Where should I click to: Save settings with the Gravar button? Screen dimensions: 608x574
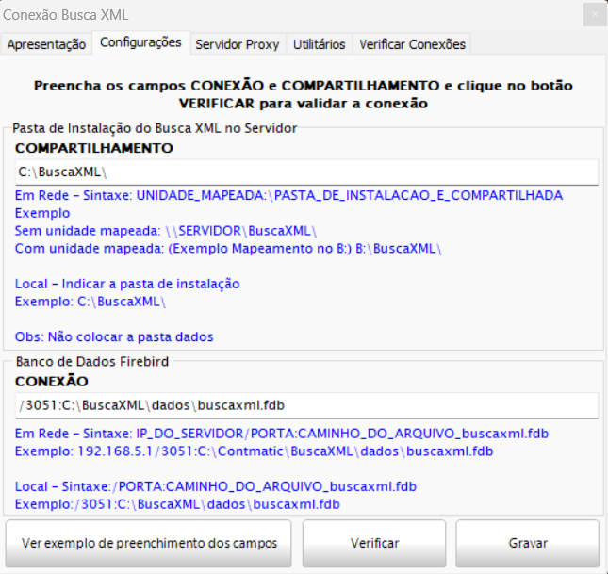(x=528, y=543)
